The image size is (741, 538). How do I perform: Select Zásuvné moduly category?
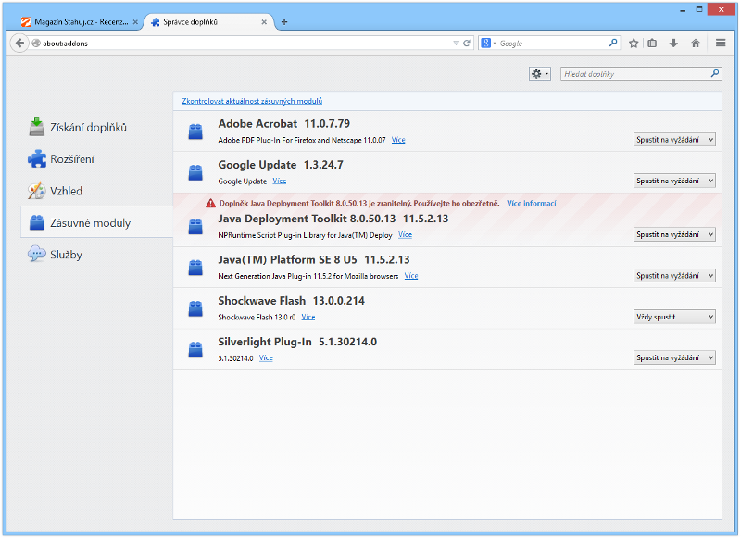pyautogui.click(x=97, y=222)
